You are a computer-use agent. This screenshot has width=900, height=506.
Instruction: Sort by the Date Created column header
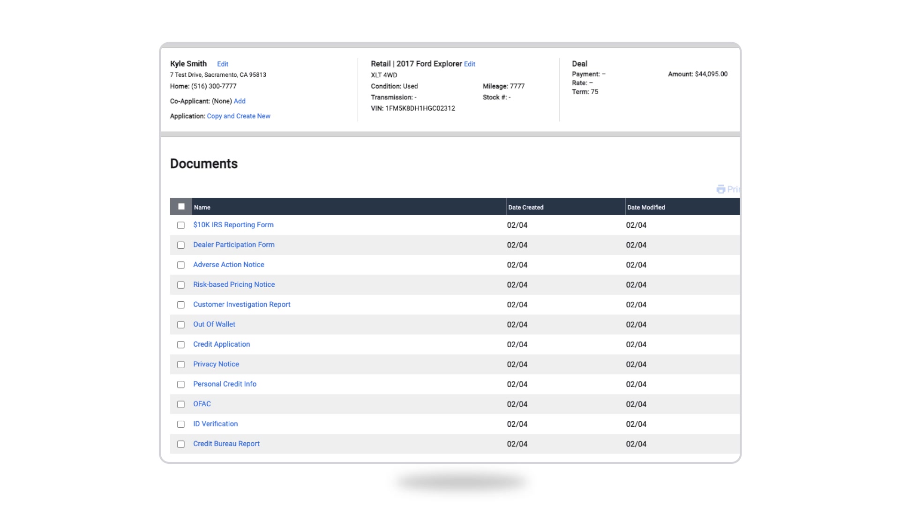(525, 207)
